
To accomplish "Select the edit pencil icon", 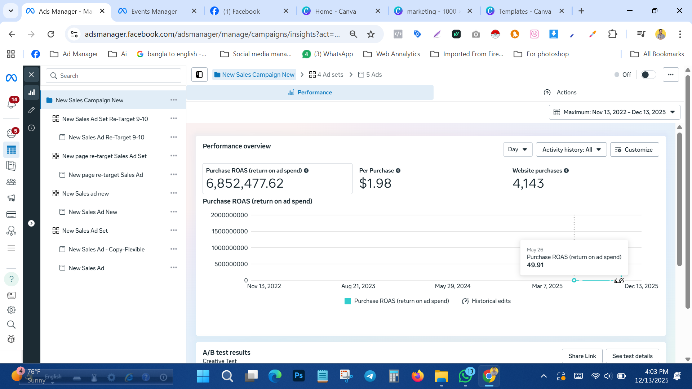I will [x=31, y=110].
